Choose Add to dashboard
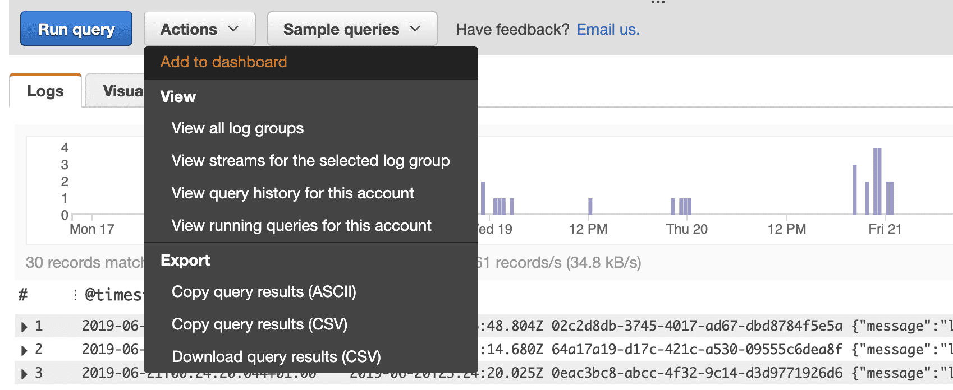Viewport: 953px width, 390px height. pyautogui.click(x=311, y=62)
